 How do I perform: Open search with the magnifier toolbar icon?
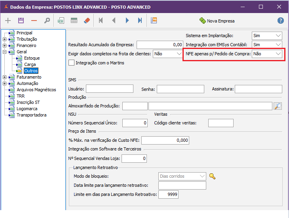tap(47, 21)
